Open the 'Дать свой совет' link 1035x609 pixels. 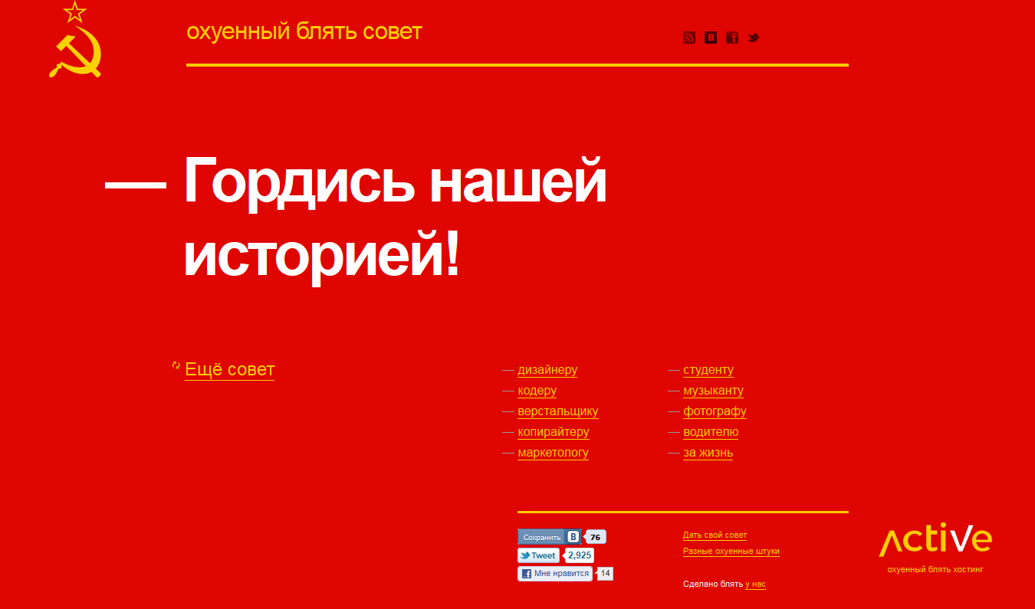point(715,535)
